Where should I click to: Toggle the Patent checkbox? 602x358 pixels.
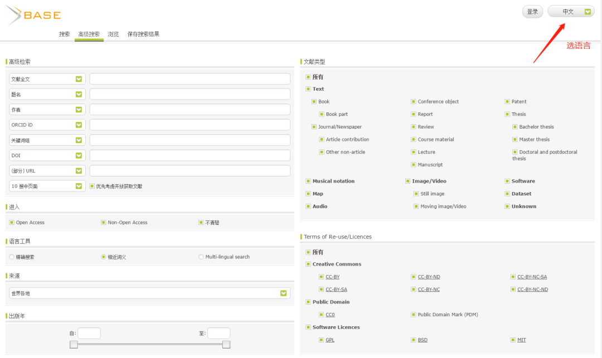click(507, 101)
